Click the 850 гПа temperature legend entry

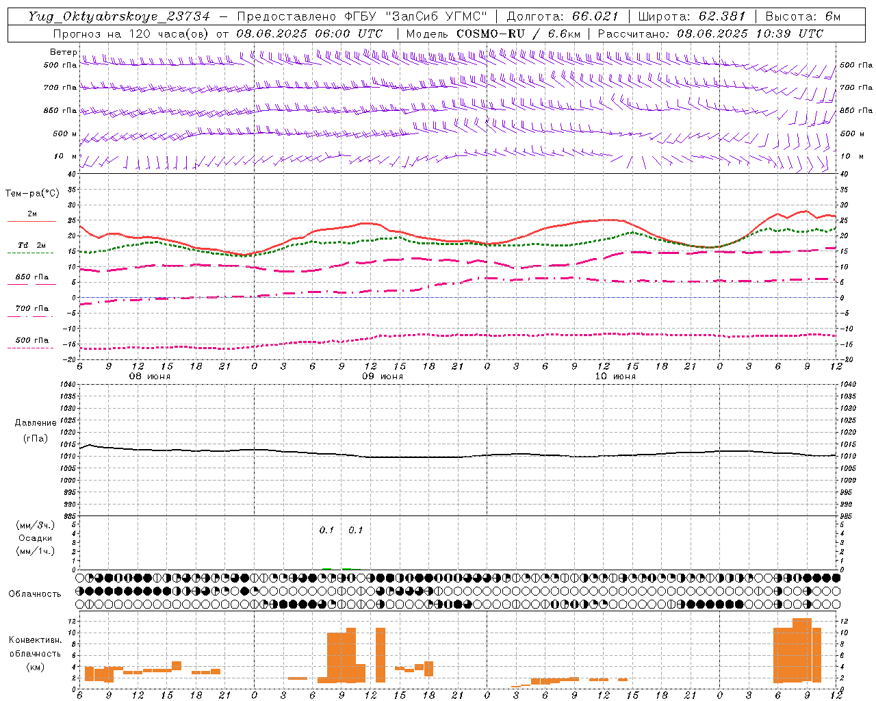point(31,277)
